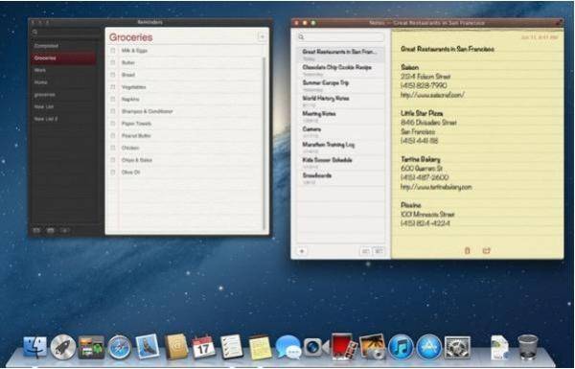This screenshot has width=575, height=369.
Task: Select highlighted Groceries list in Reminders sidebar
Action: [63, 58]
